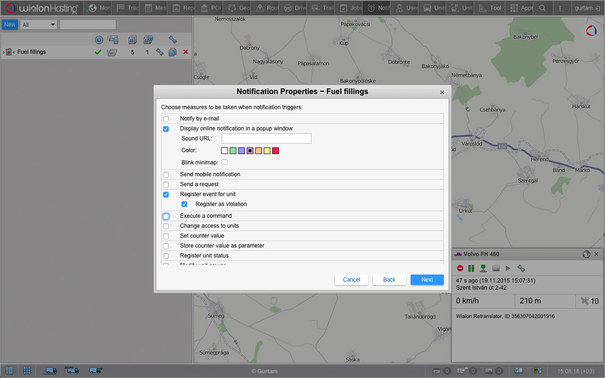This screenshot has height=378, width=605.
Task: Toggle Fuel fillings notification green checkmark
Action: tap(98, 52)
